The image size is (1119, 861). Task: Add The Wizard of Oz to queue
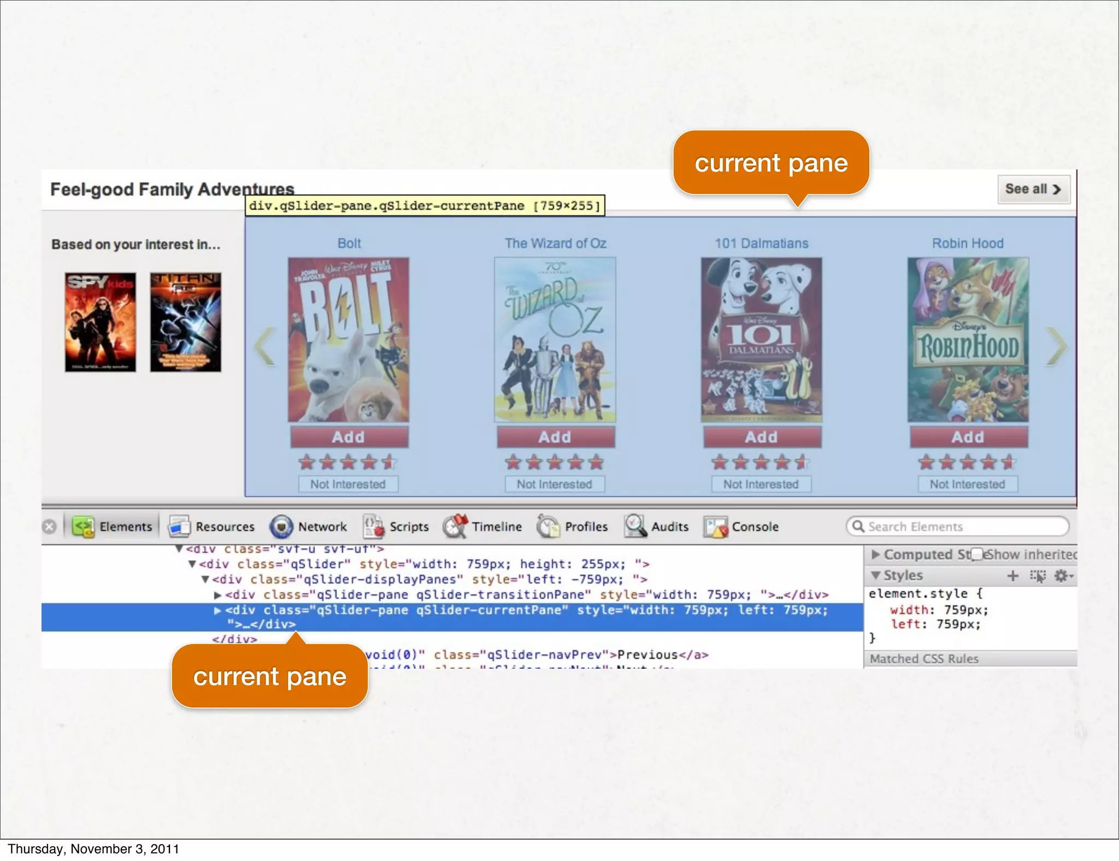point(555,437)
